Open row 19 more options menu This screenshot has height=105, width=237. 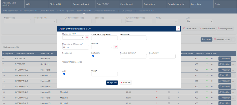[233, 98]
